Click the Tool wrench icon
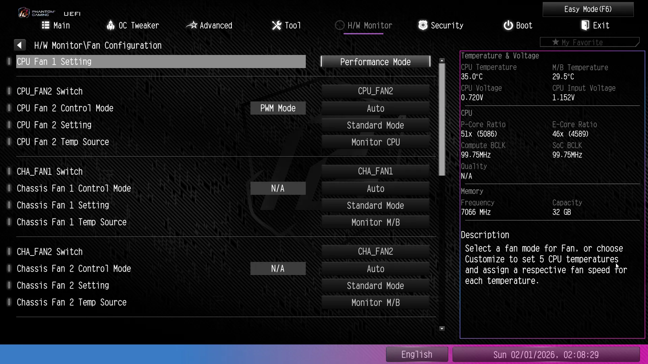The image size is (648, 364). point(276,25)
